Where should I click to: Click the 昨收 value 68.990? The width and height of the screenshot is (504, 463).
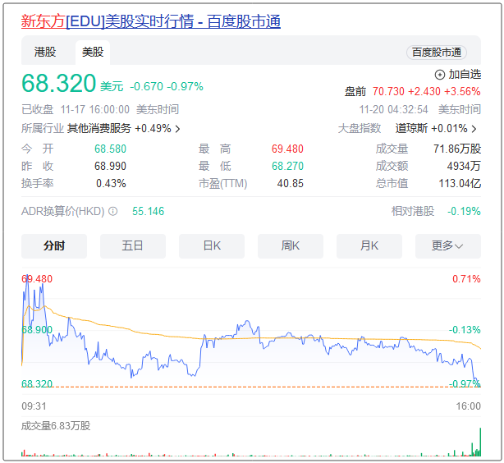point(110,166)
